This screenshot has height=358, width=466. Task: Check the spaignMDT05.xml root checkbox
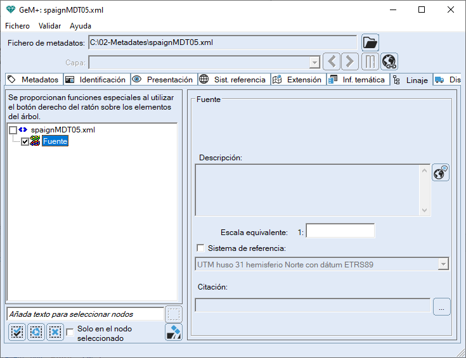point(13,130)
